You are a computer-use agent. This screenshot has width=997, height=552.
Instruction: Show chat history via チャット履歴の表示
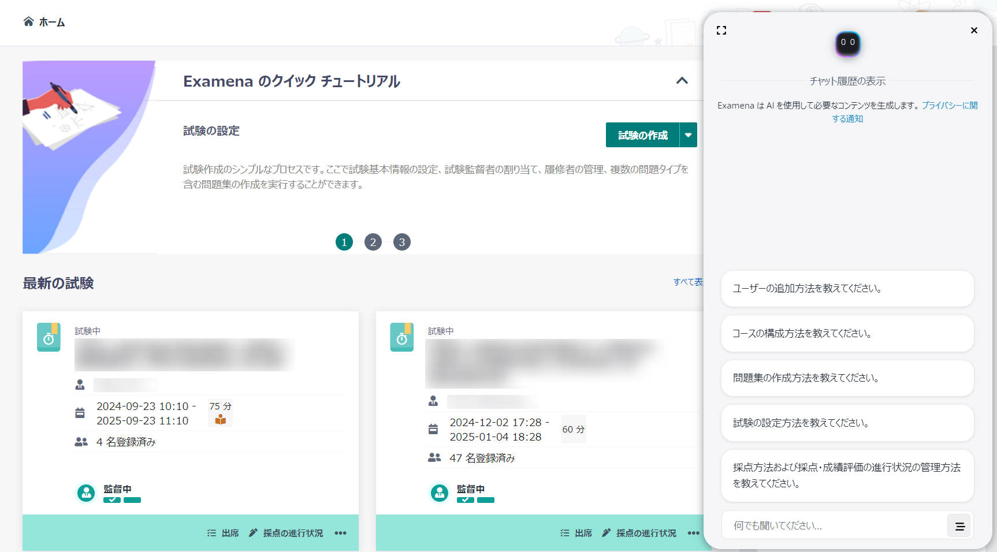click(x=847, y=81)
